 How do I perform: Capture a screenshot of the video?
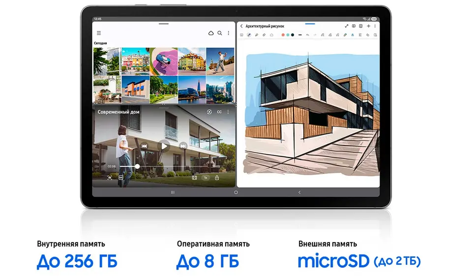(110, 178)
